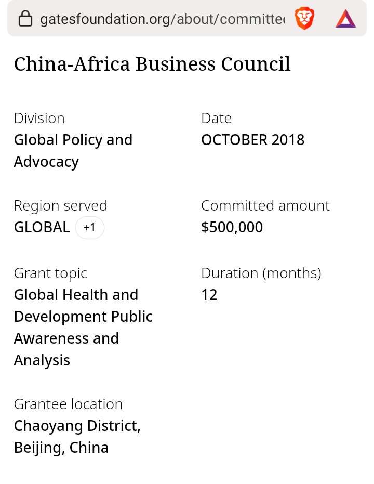Viewport: 374px width, 484px height.
Task: Click the GLOBAL region value
Action: pos(42,228)
